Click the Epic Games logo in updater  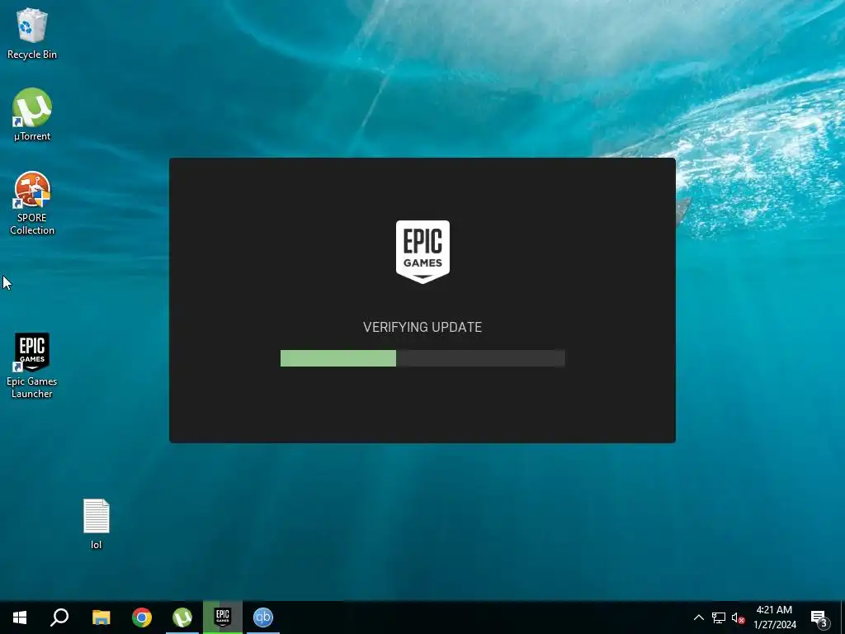[422, 251]
